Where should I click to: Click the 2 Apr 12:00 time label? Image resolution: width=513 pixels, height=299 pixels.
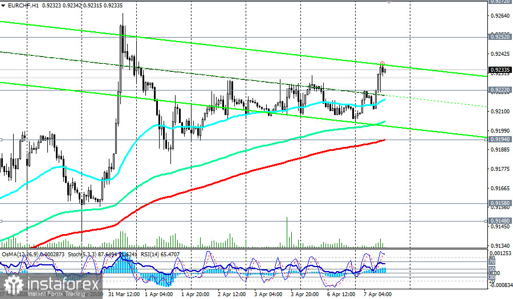point(232,294)
